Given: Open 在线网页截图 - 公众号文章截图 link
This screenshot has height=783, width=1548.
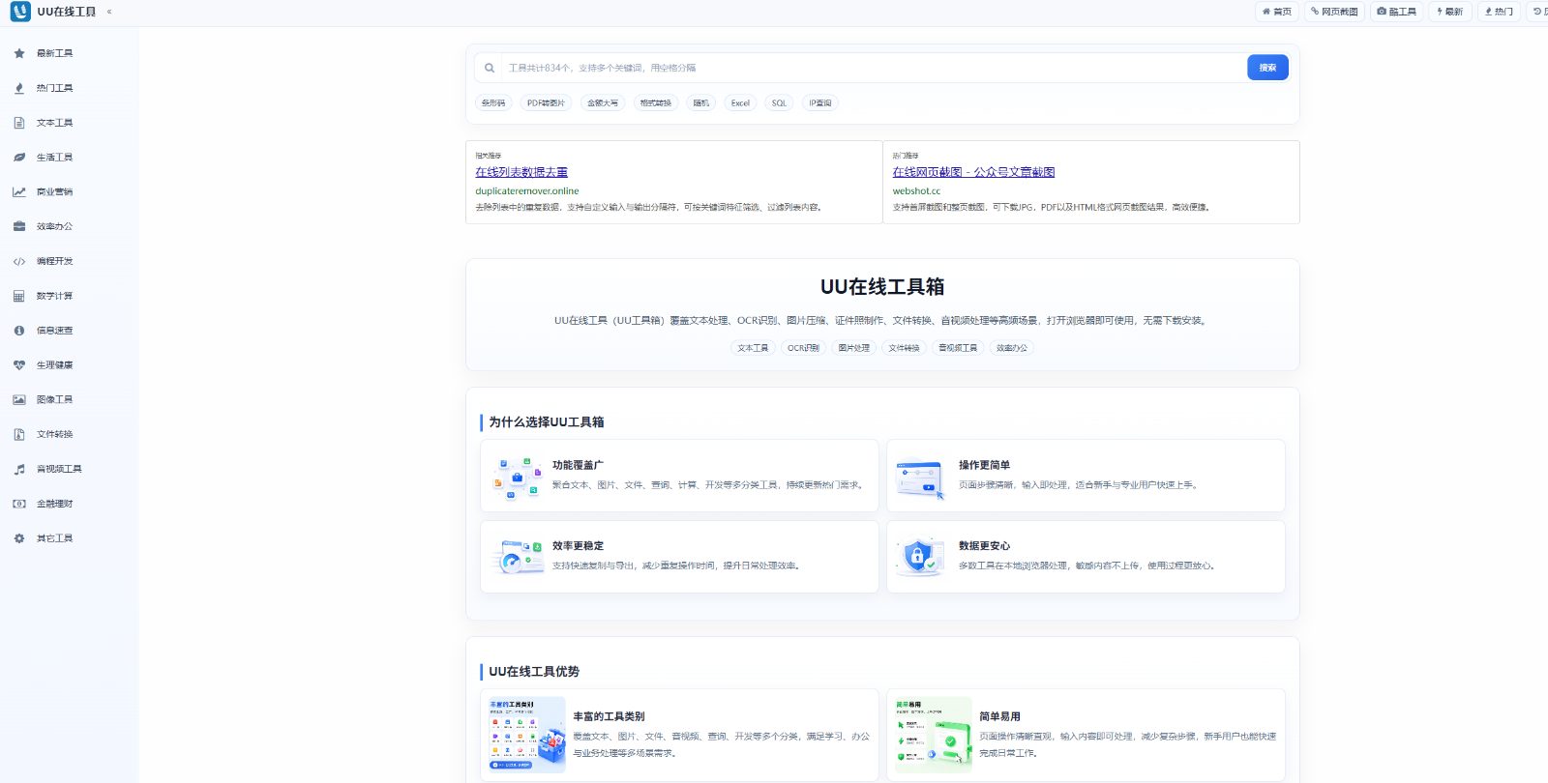Looking at the screenshot, I should 973,172.
